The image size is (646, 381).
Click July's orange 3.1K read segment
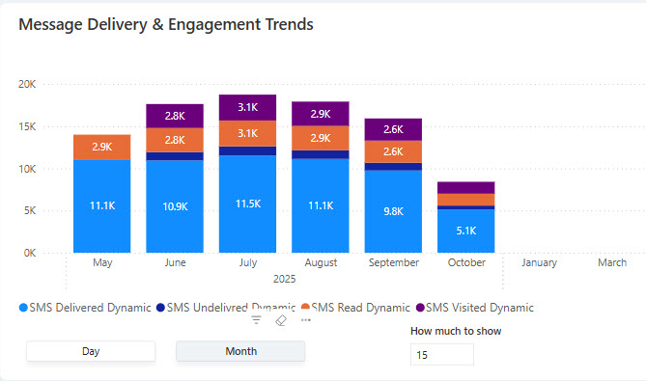[247, 133]
